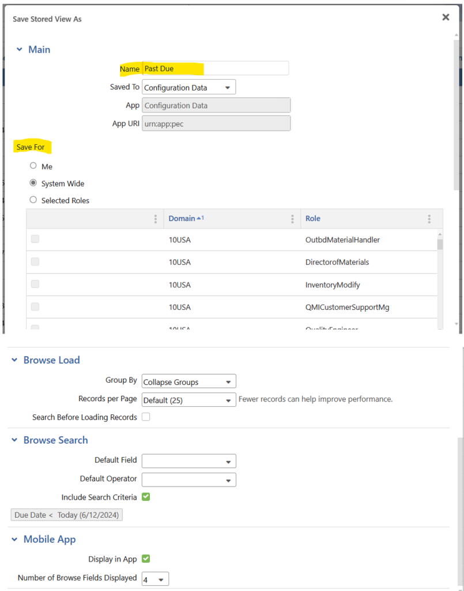Sort the table by the Domain header
Image resolution: width=464 pixels, height=591 pixels.
coord(182,218)
